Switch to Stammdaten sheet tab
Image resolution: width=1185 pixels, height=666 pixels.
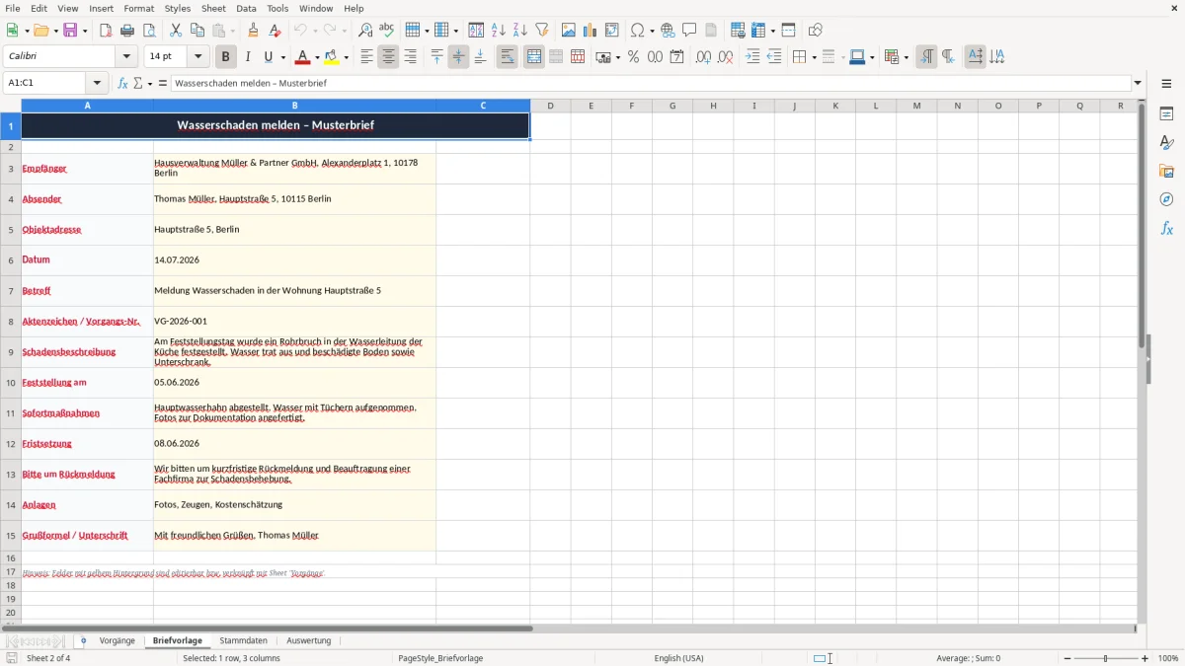[243, 640]
